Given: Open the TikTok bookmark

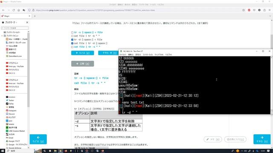Looking at the screenshot, I should point(10,104).
